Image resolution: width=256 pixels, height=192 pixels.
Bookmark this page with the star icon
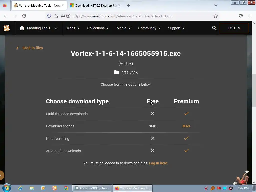coord(216,16)
